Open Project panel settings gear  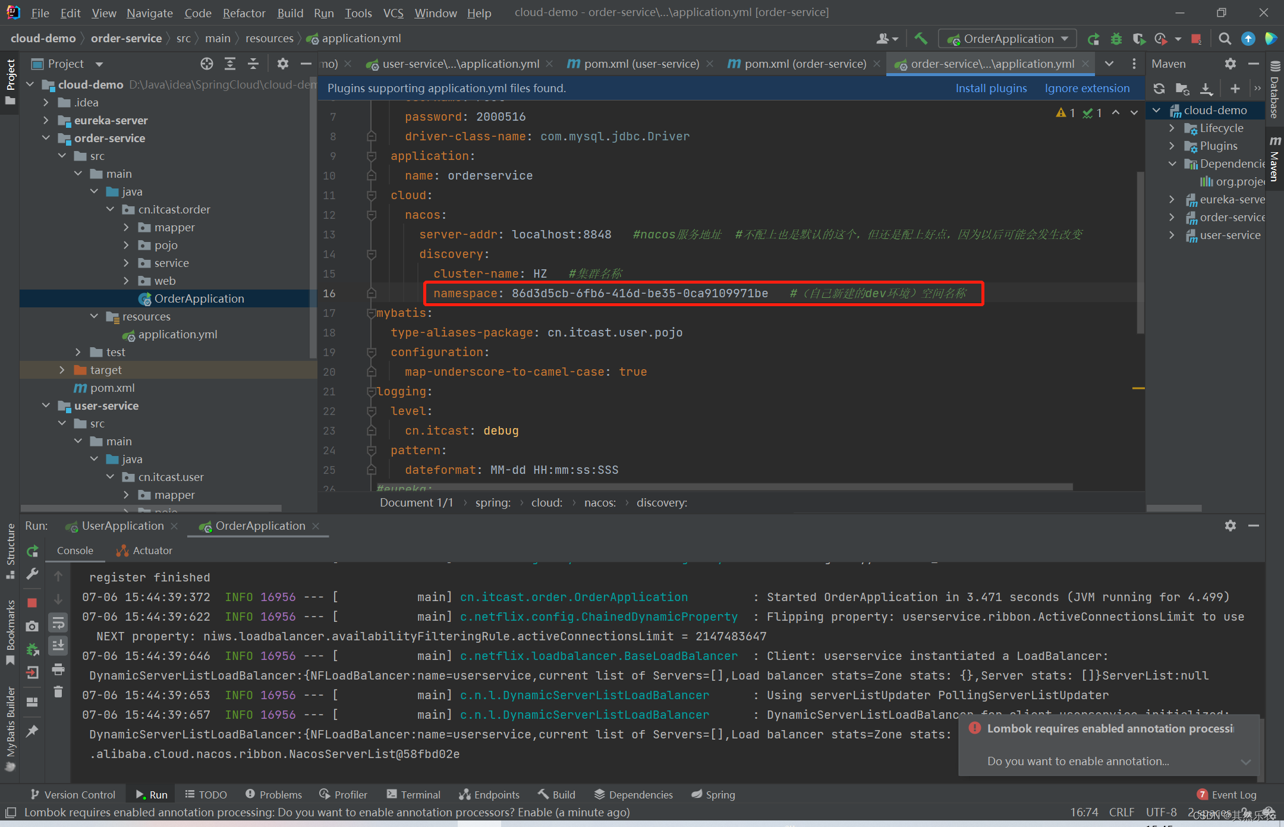pyautogui.click(x=283, y=64)
